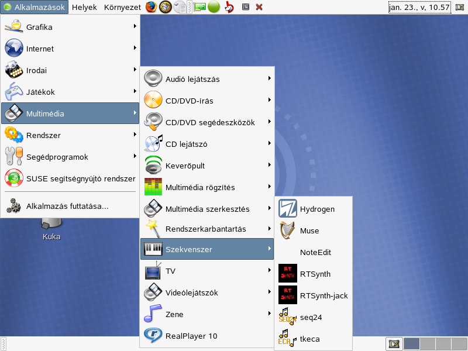Open Grafika via its paint icon

(13, 26)
